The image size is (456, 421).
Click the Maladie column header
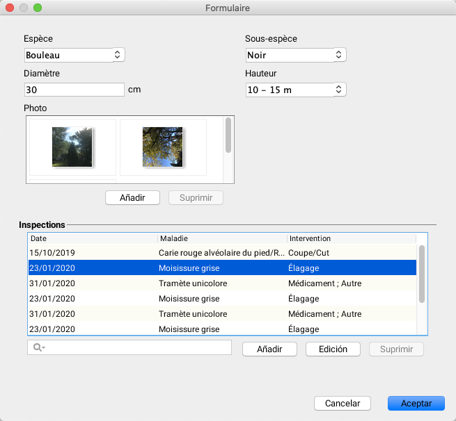click(x=221, y=238)
